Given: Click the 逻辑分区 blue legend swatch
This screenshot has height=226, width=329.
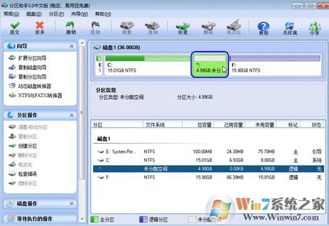Looking at the screenshot, I should pos(144,220).
